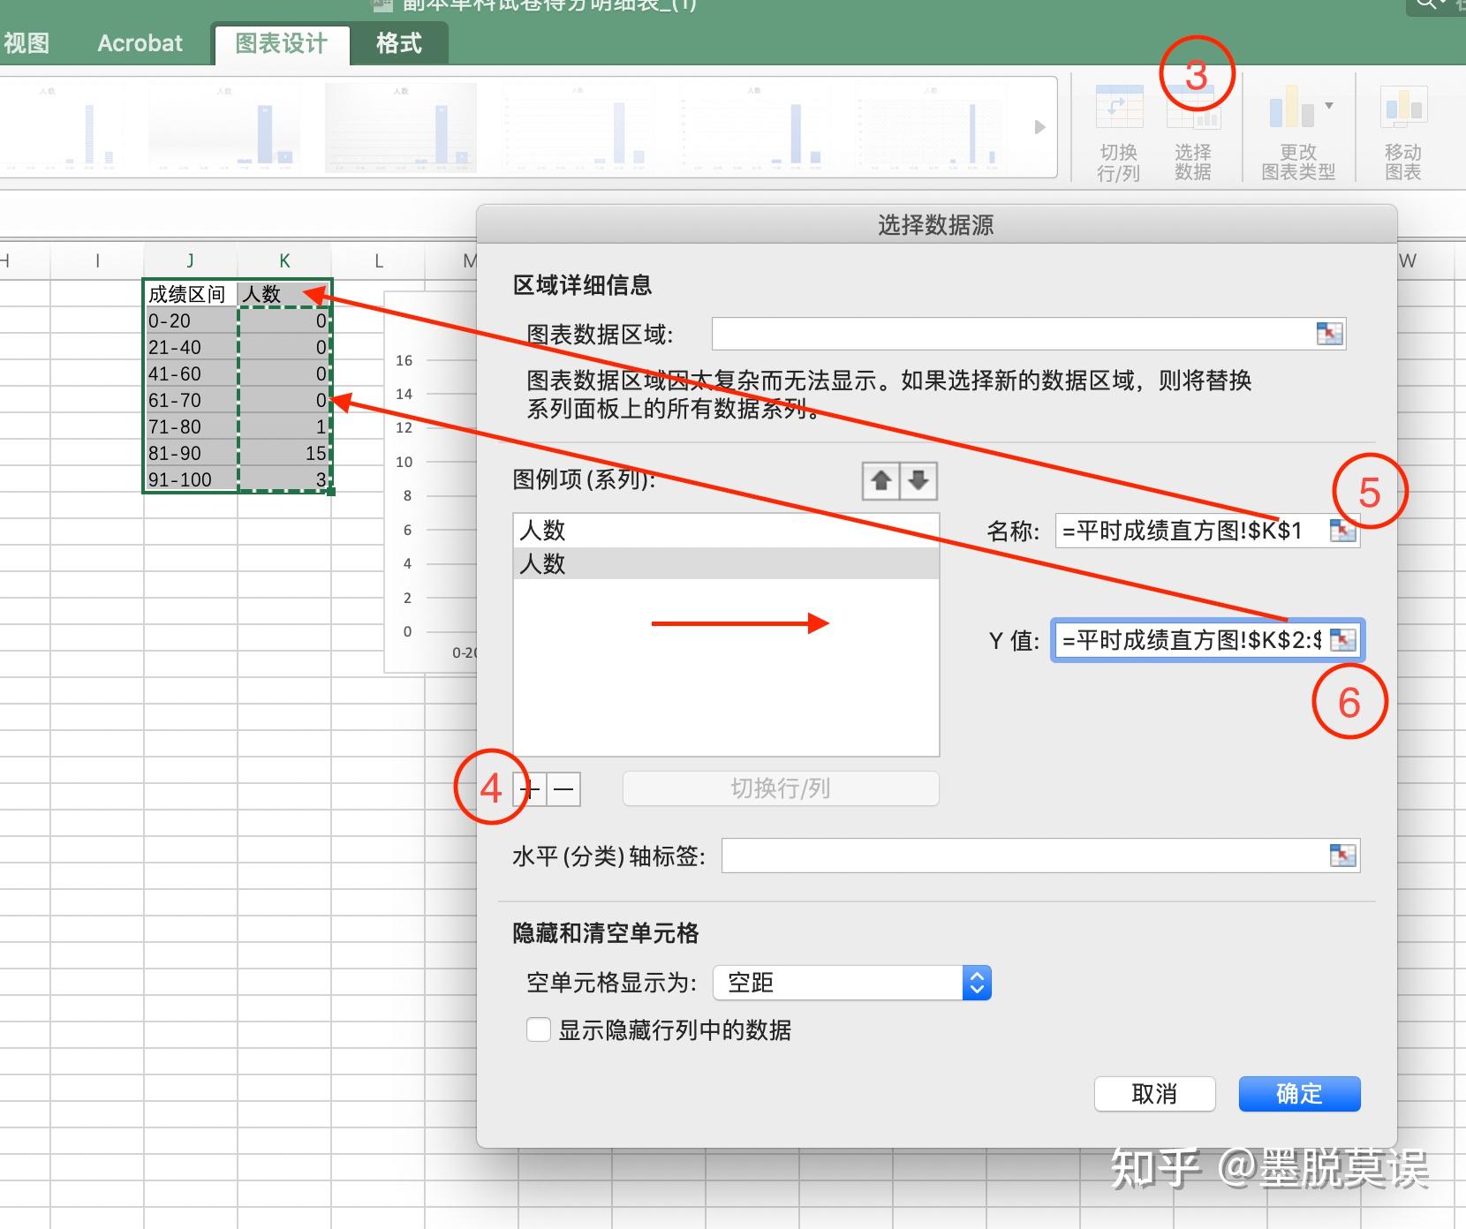The height and width of the screenshot is (1229, 1466).
Task: Open the empty cells display dropdown 空距
Action: [852, 983]
